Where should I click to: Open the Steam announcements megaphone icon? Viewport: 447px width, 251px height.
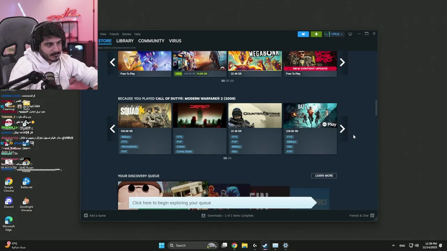pyautogui.click(x=303, y=34)
